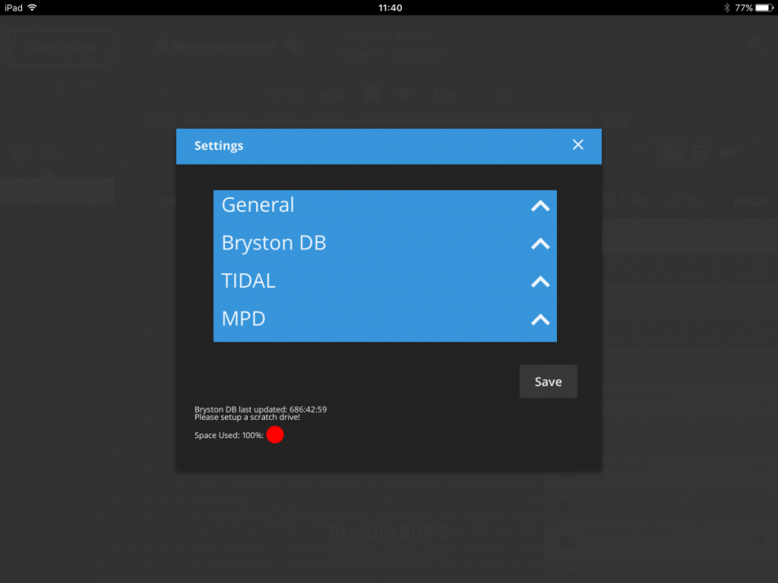Image resolution: width=778 pixels, height=583 pixels.
Task: Click the red Space Used indicator
Action: 275,435
